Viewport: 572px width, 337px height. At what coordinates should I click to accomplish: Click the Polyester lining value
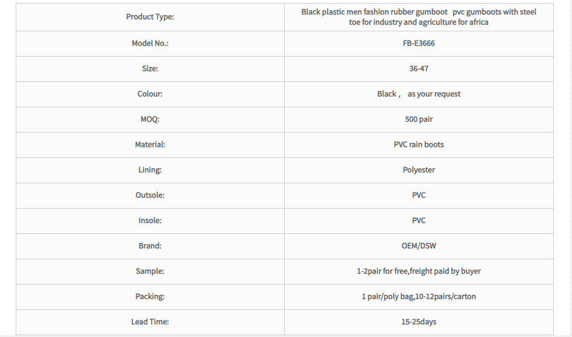click(419, 170)
